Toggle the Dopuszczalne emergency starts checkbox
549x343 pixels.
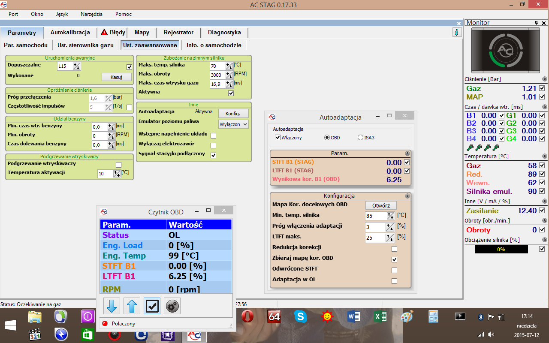click(129, 67)
